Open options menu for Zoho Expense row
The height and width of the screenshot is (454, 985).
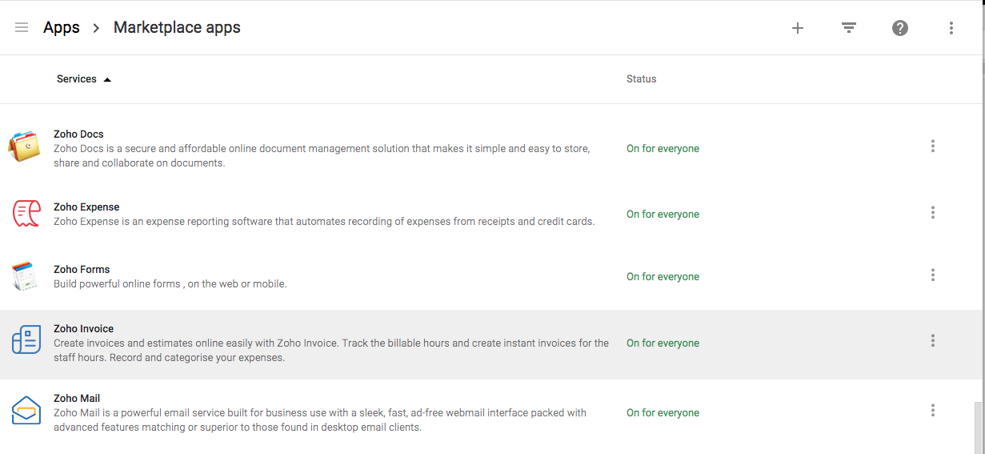tap(933, 213)
